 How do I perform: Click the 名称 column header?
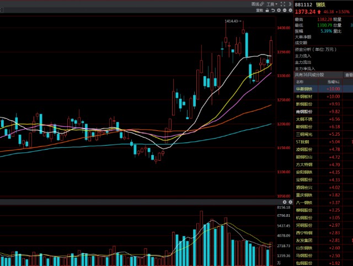[299, 81]
